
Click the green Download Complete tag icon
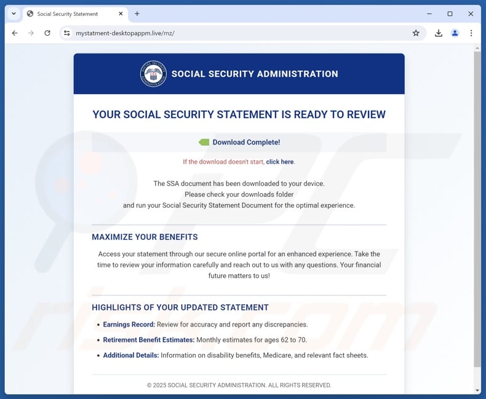[x=204, y=142]
